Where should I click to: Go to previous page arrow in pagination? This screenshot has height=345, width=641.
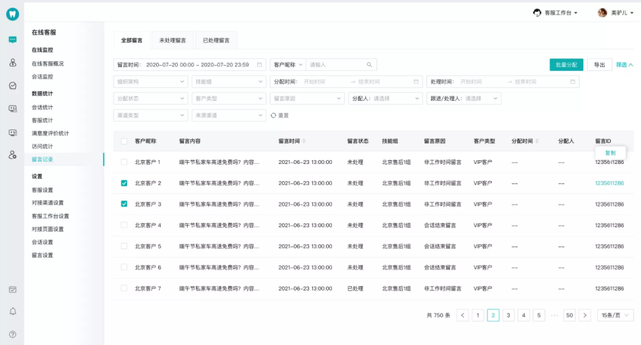coord(463,315)
